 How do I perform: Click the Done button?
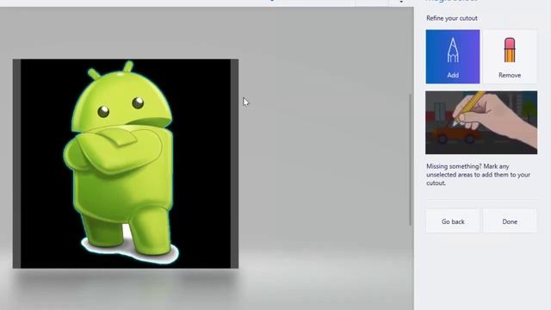coord(510,221)
